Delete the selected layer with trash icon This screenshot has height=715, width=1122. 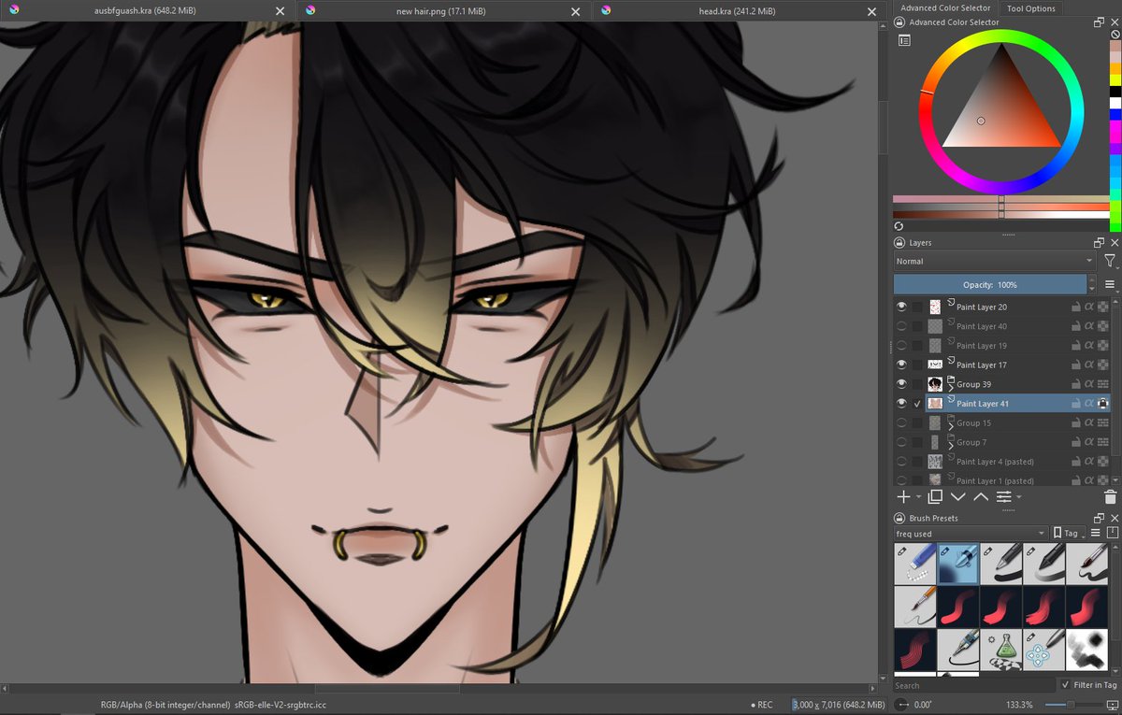(x=1110, y=497)
